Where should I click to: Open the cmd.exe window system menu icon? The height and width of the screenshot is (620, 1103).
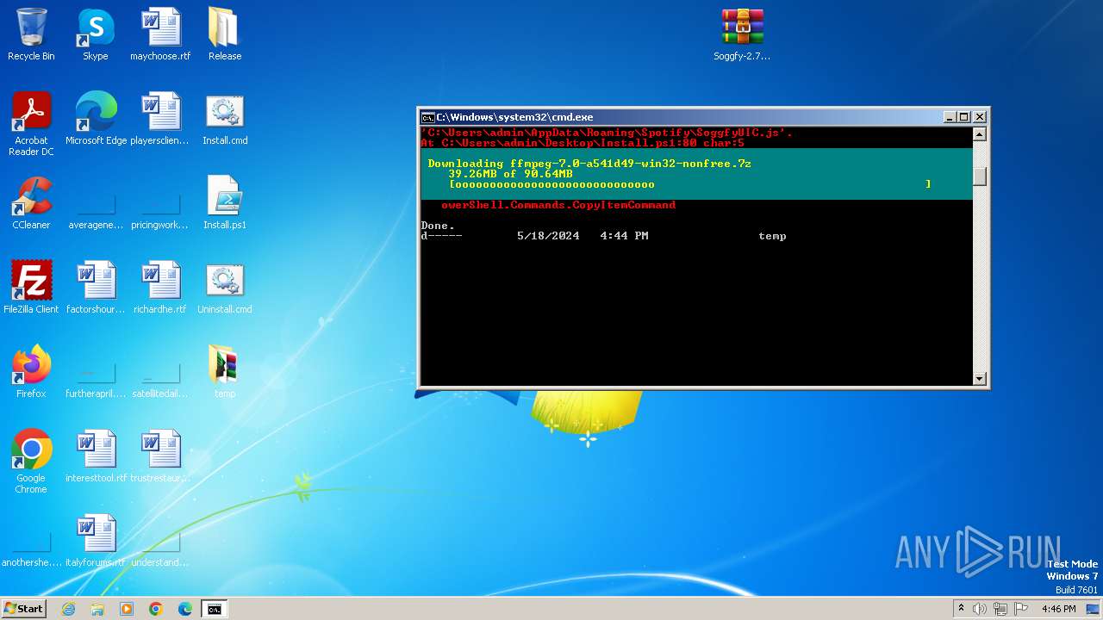[427, 117]
